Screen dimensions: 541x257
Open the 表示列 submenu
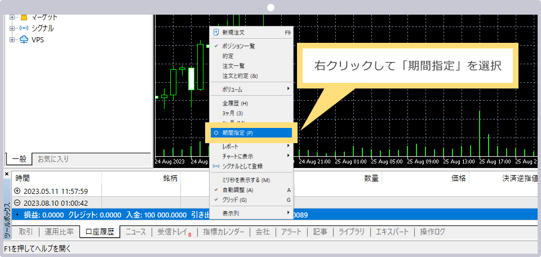point(251,213)
